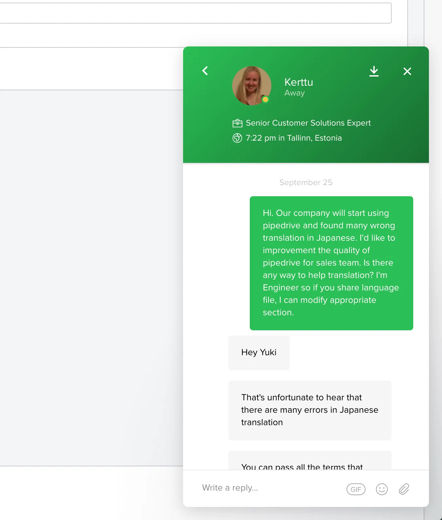Viewport: 442px width, 520px height.
Task: Go back using the left chevron
Action: (205, 71)
